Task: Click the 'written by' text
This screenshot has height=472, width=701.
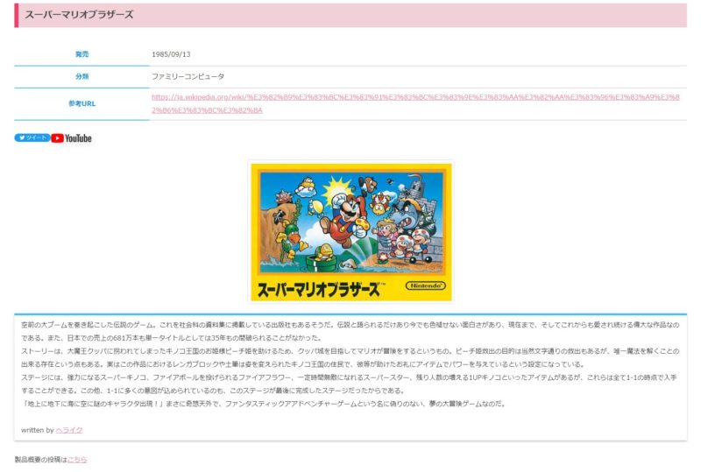Action: (38, 430)
